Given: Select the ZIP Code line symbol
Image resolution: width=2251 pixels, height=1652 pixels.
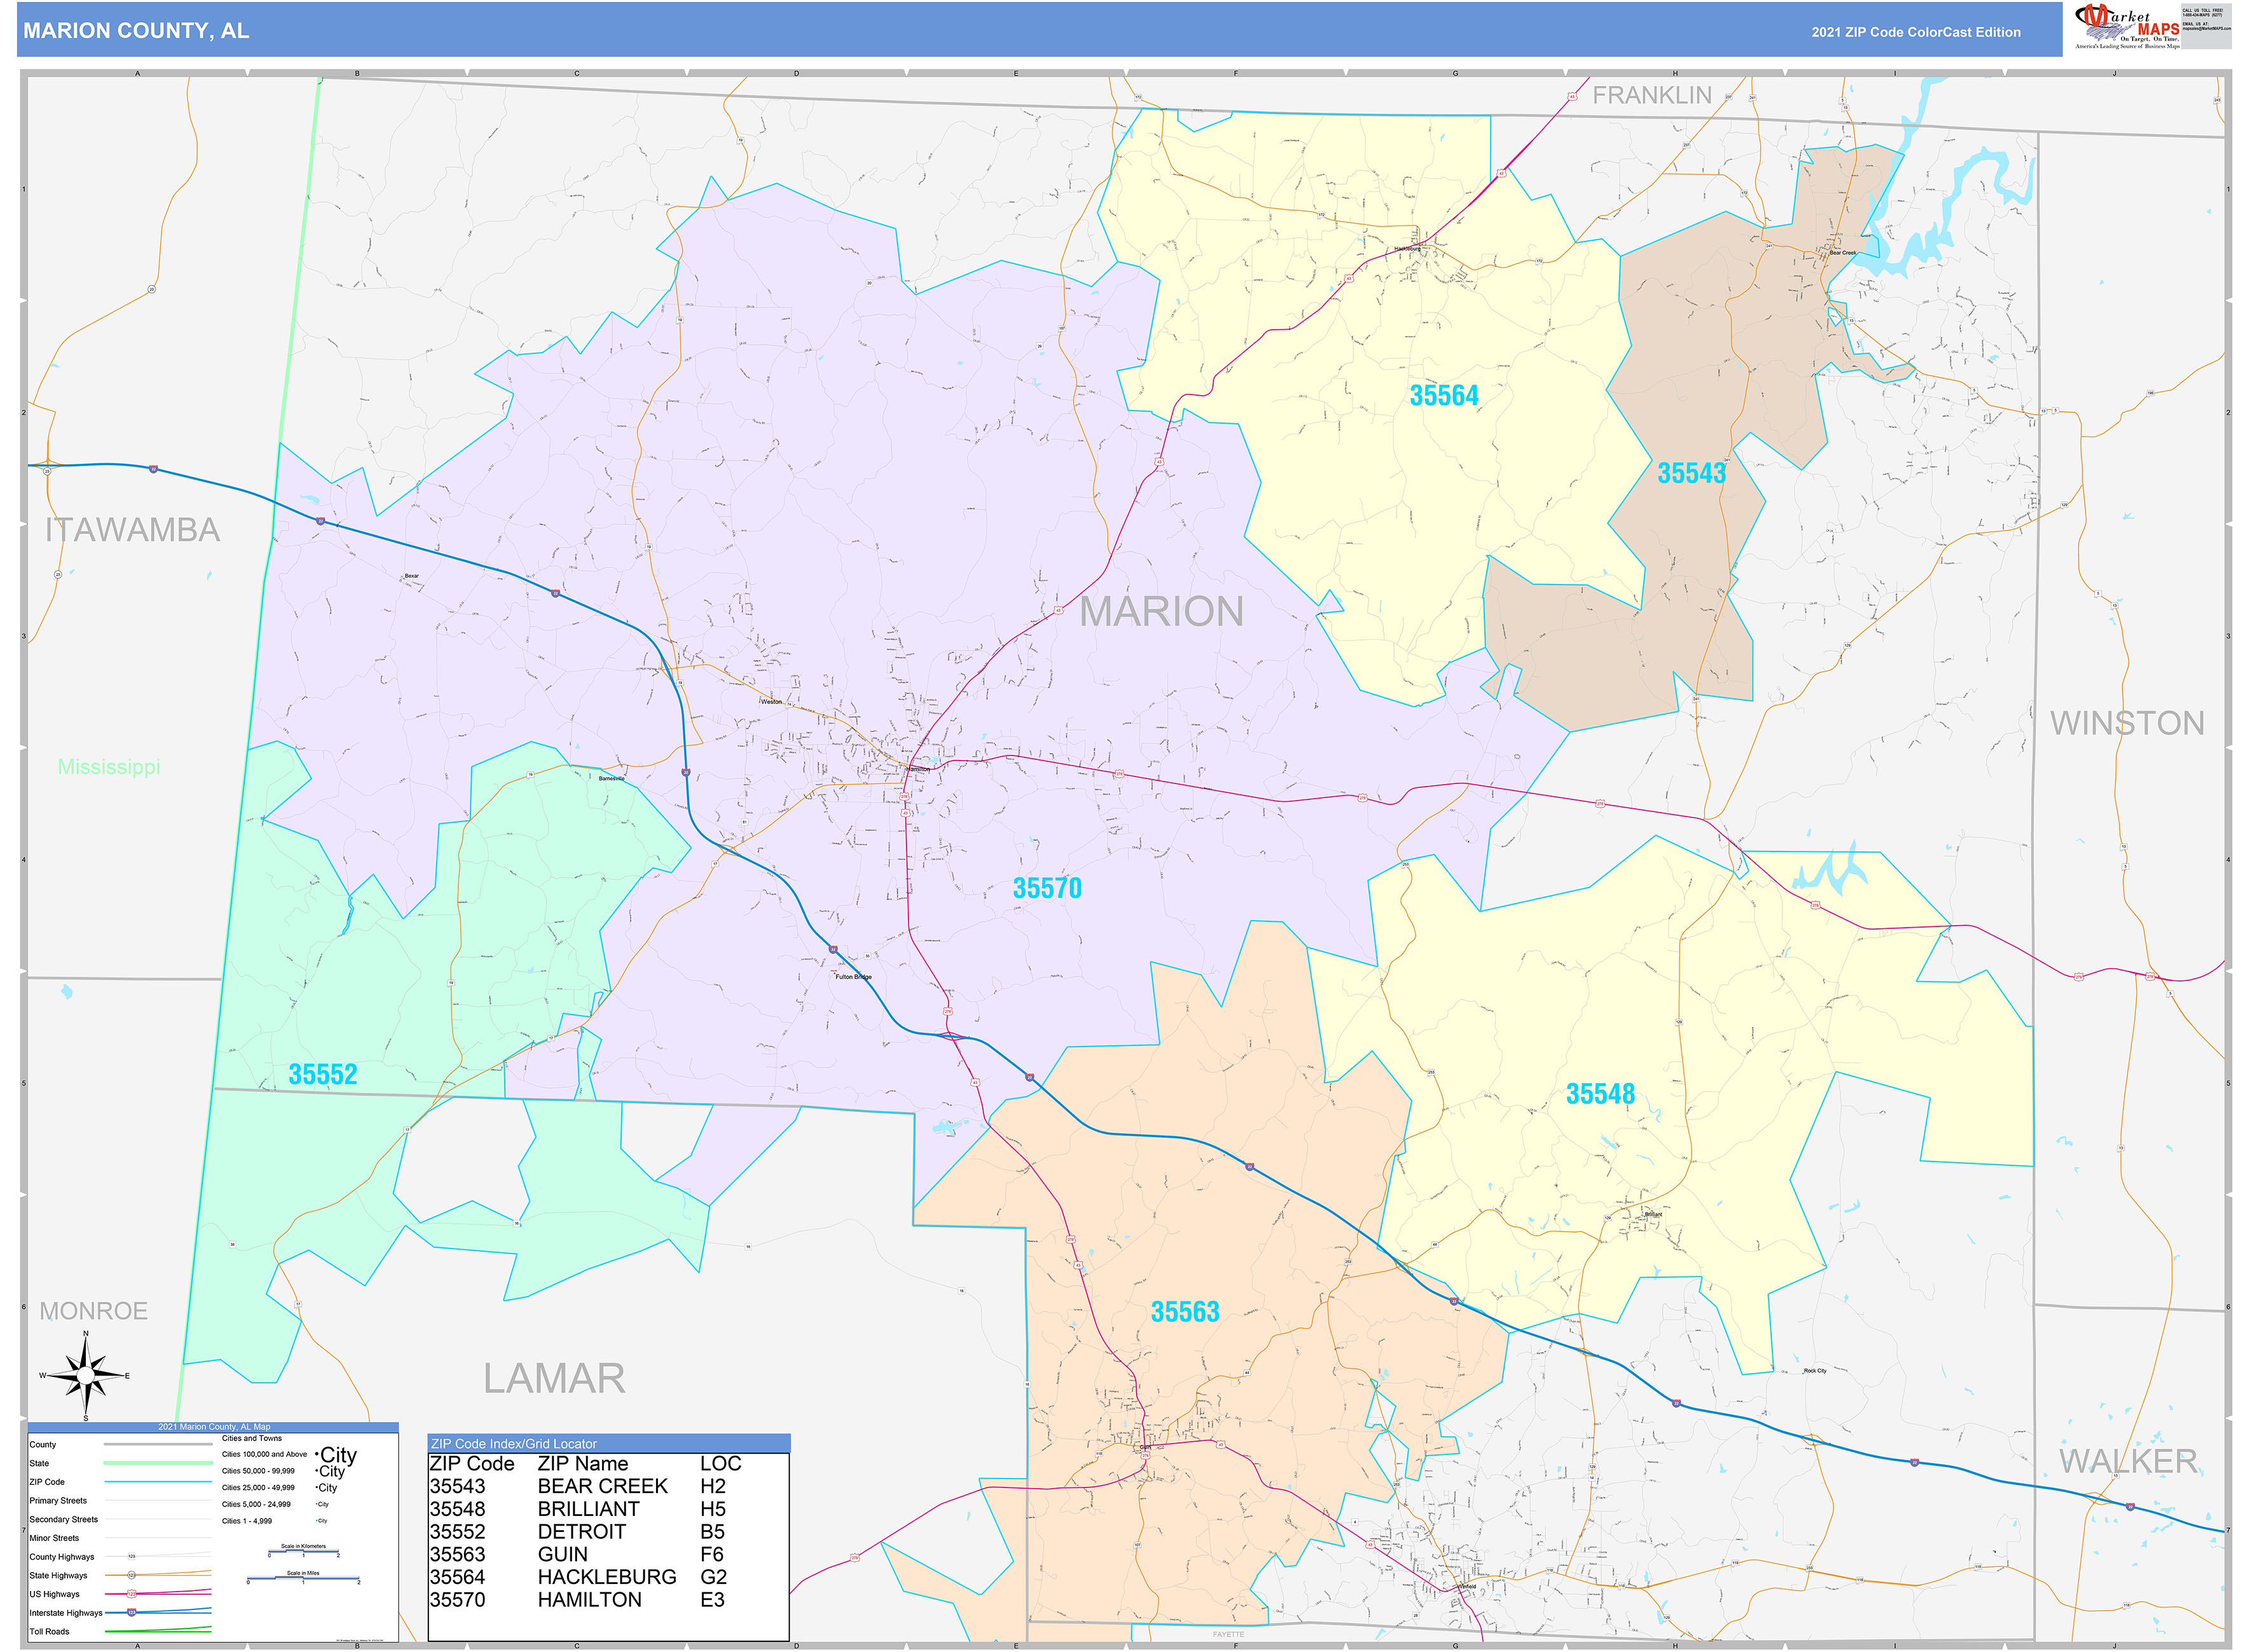Looking at the screenshot, I should coord(158,1482).
